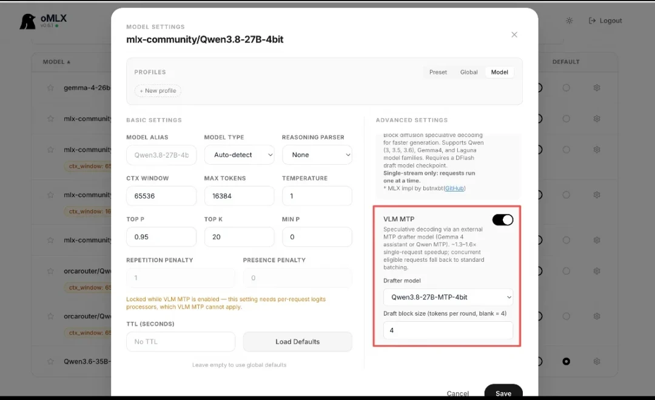Image resolution: width=655 pixels, height=400 pixels.
Task: Switch to the Model profile tab
Action: (x=500, y=72)
